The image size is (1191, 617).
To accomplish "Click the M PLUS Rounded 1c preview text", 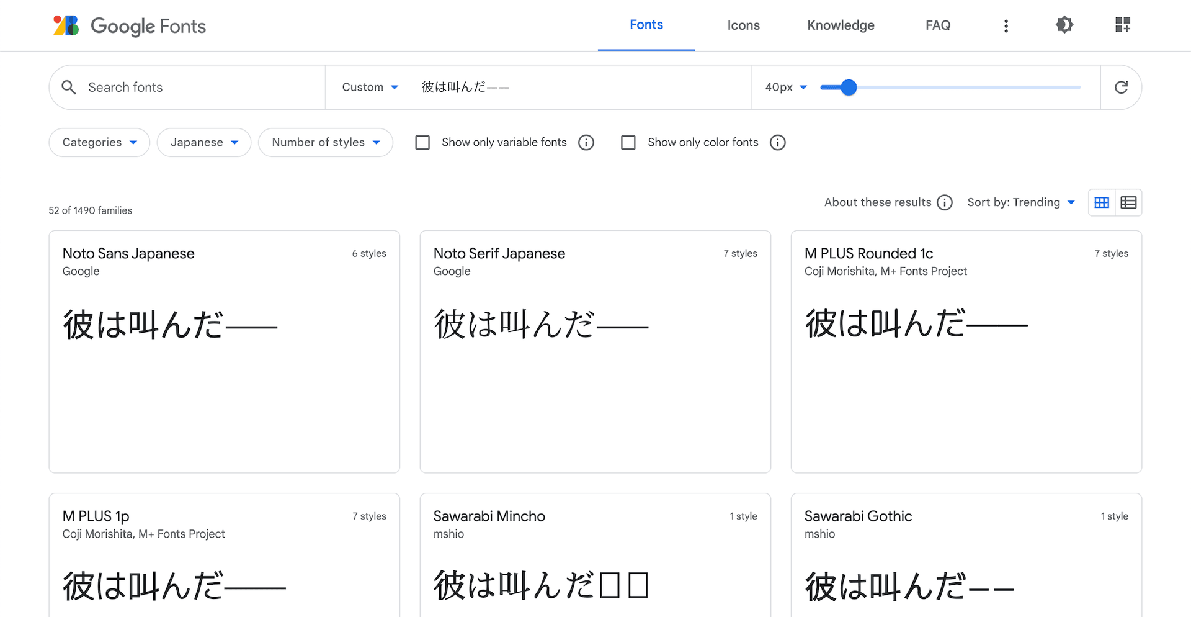I will 916,323.
